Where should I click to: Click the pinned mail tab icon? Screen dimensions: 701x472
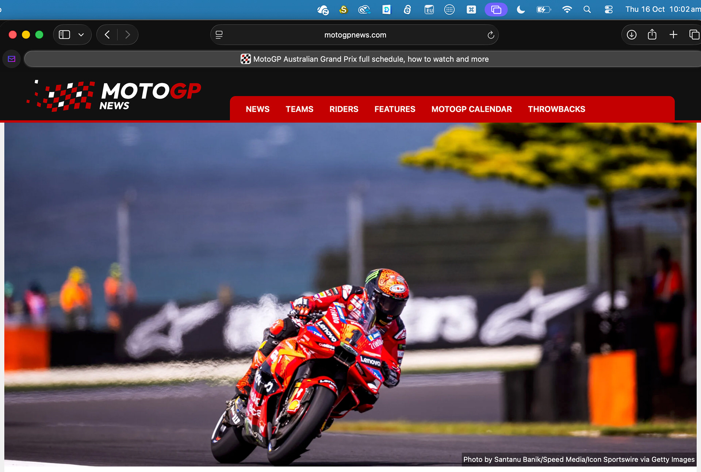pyautogui.click(x=12, y=59)
